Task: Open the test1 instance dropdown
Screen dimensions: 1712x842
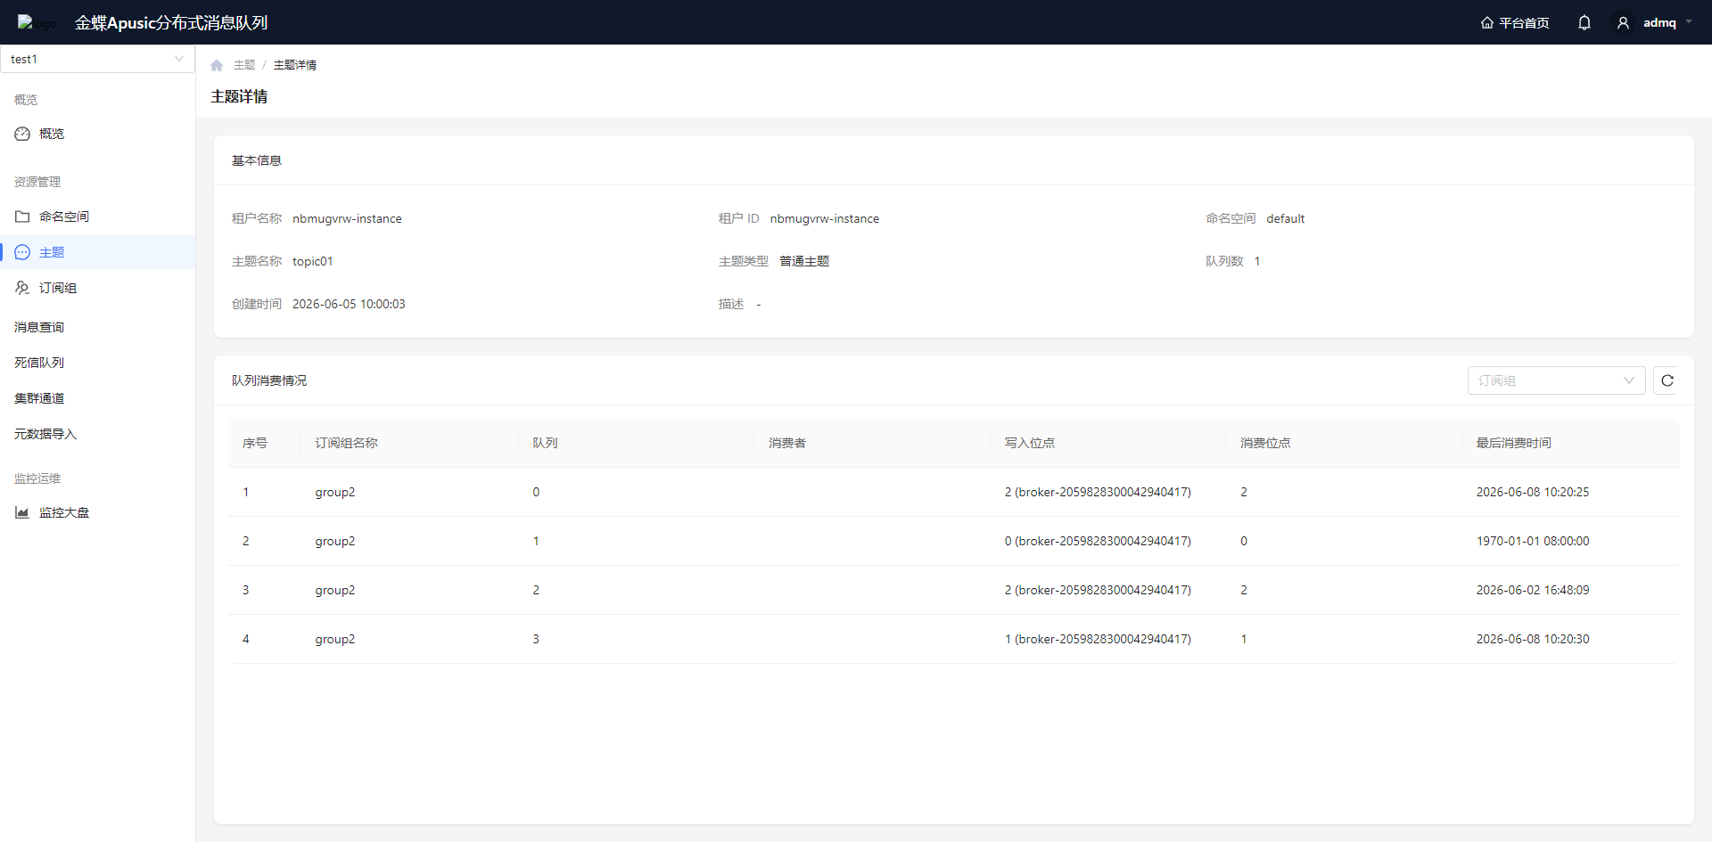Action: coord(97,59)
